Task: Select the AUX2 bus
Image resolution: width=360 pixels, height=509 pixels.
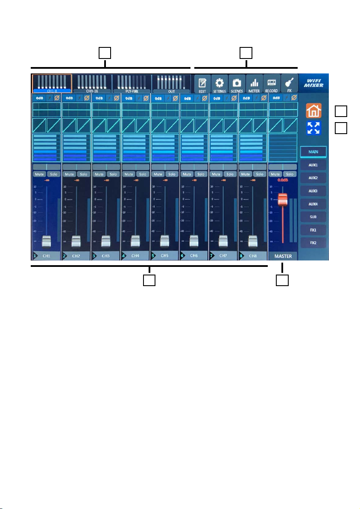Action: (x=313, y=178)
